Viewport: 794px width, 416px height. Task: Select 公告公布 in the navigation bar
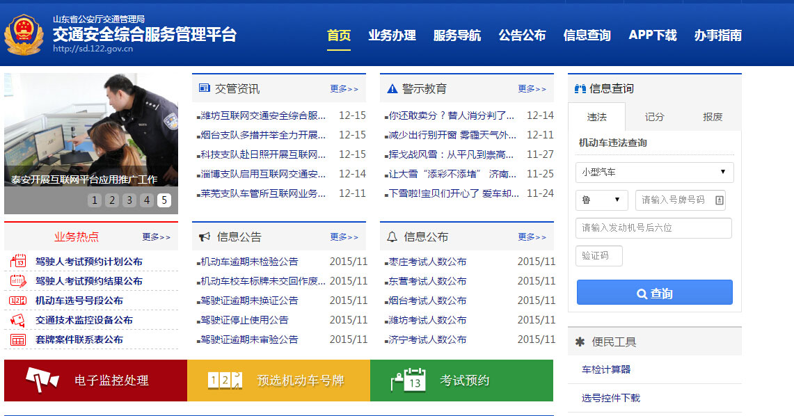pos(523,35)
